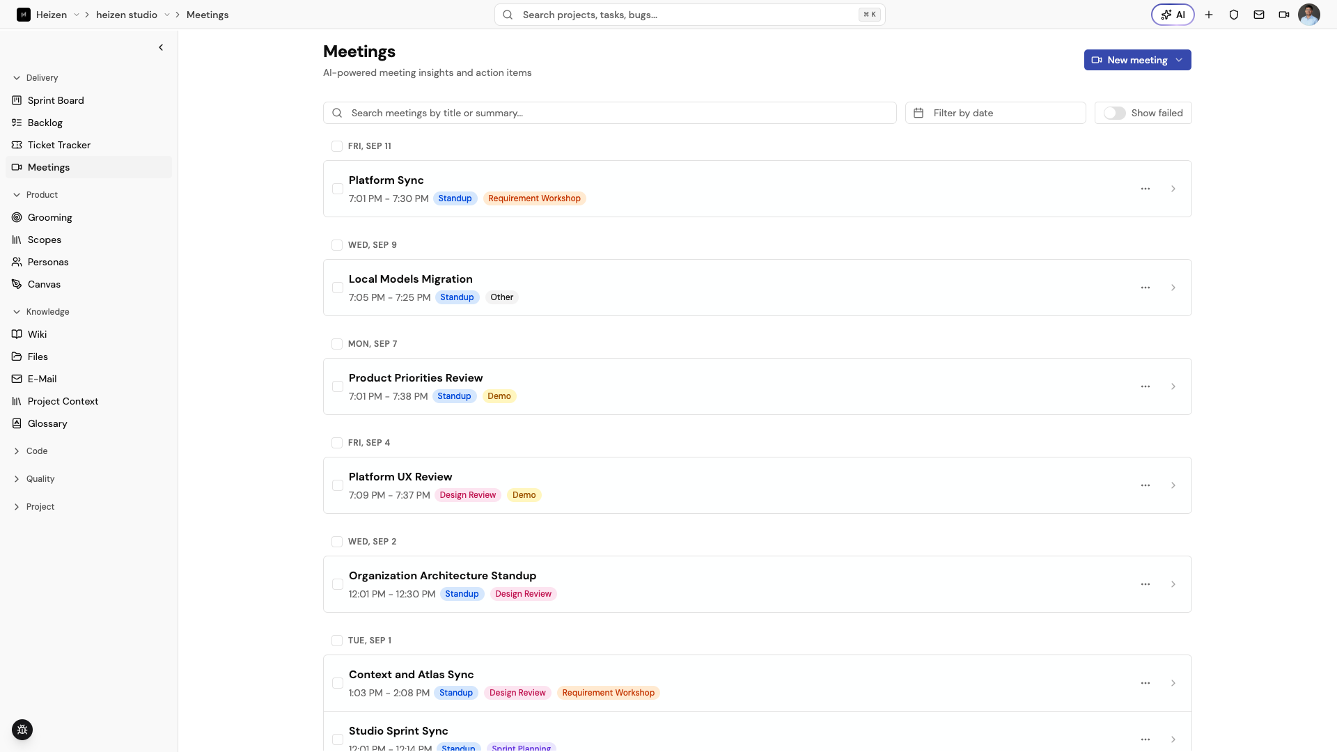Open the heizen studio breadcrumb dropdown
1337x752 pixels.
tap(167, 15)
